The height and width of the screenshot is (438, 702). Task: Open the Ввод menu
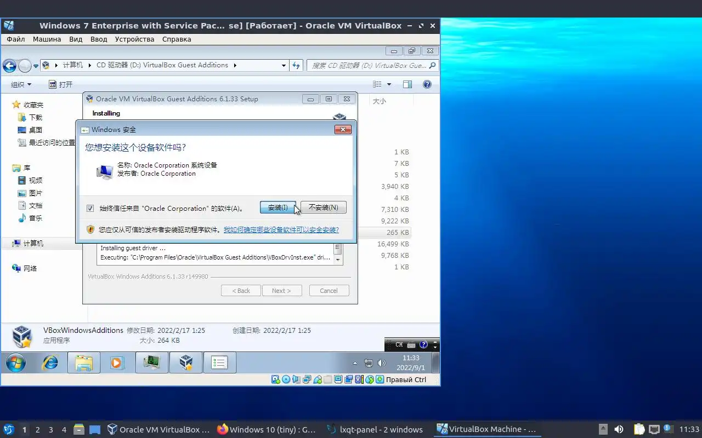[99, 39]
